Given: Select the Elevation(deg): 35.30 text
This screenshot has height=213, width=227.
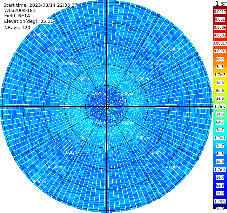Looking at the screenshot, I should (29, 21).
